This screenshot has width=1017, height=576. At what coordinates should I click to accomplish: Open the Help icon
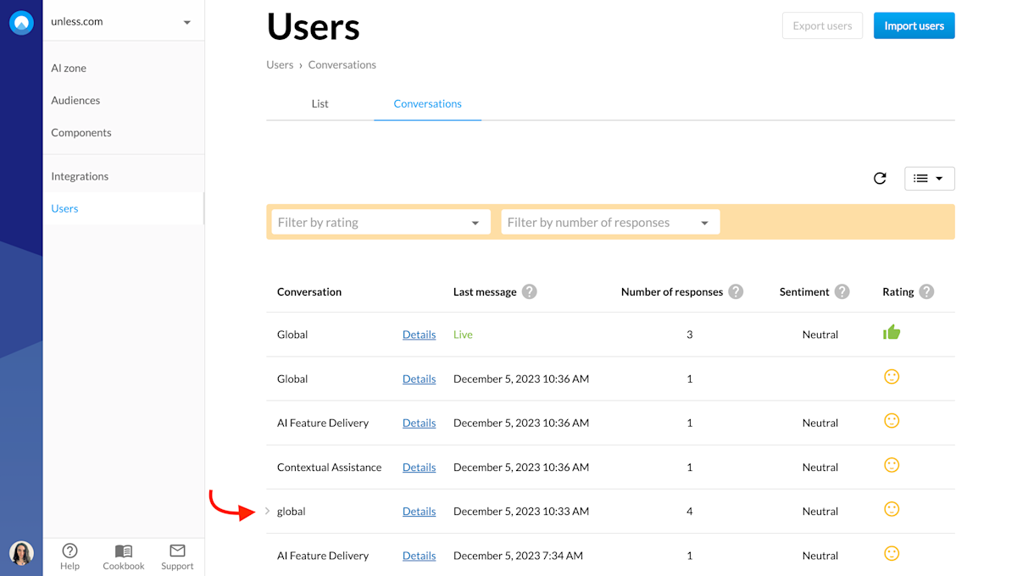pyautogui.click(x=70, y=551)
